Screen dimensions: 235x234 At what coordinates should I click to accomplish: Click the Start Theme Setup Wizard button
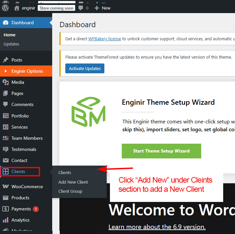161,151
